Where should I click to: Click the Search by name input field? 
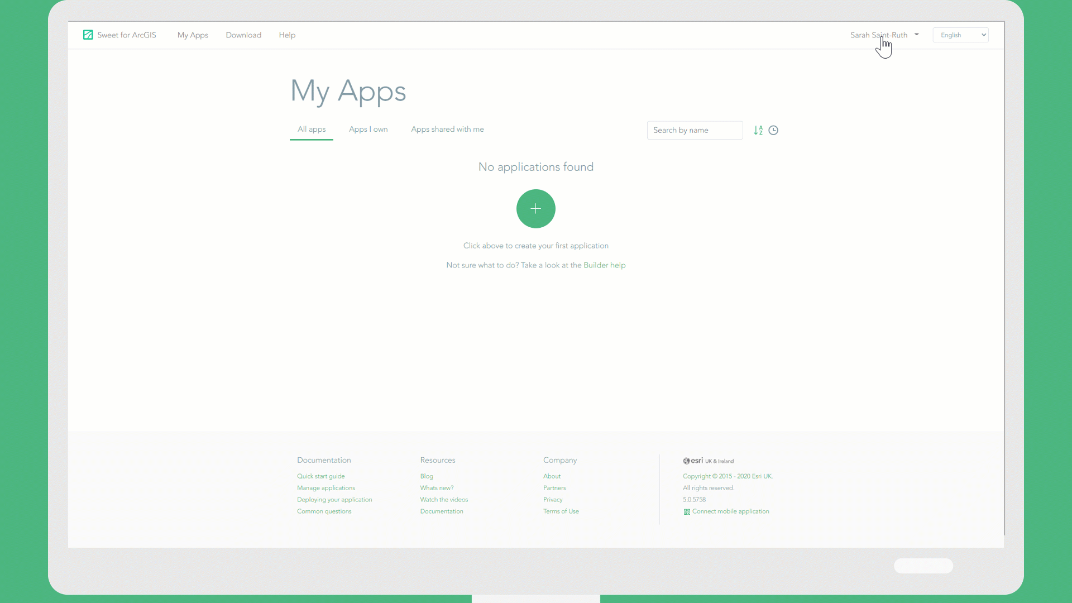pyautogui.click(x=695, y=130)
